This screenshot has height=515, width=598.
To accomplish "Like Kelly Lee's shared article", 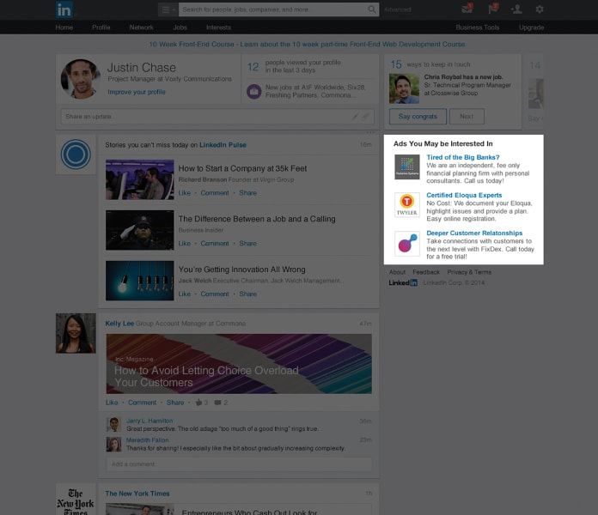I will tap(112, 403).
